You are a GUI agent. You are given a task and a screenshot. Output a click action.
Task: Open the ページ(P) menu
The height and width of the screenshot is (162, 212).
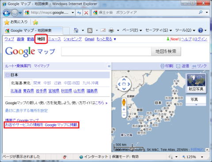(x=132, y=30)
